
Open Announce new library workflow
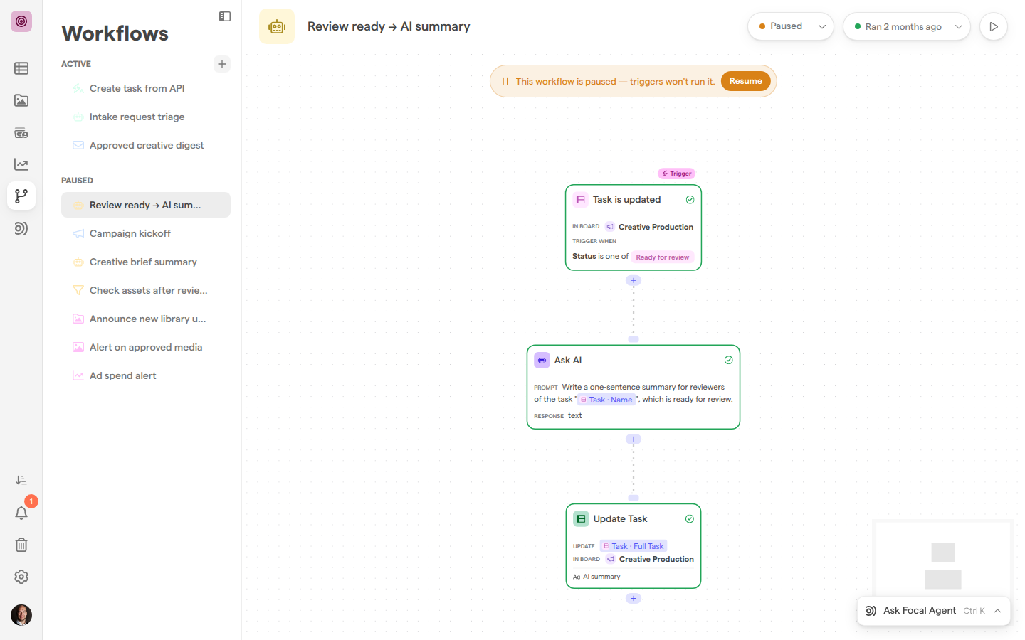click(x=146, y=319)
